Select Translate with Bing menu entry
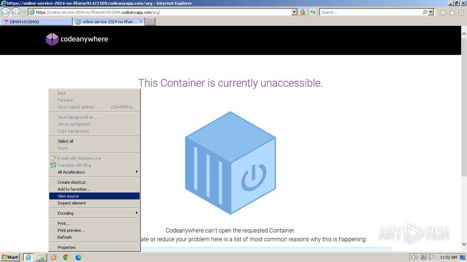This screenshot has width=467, height=262. tap(94, 165)
